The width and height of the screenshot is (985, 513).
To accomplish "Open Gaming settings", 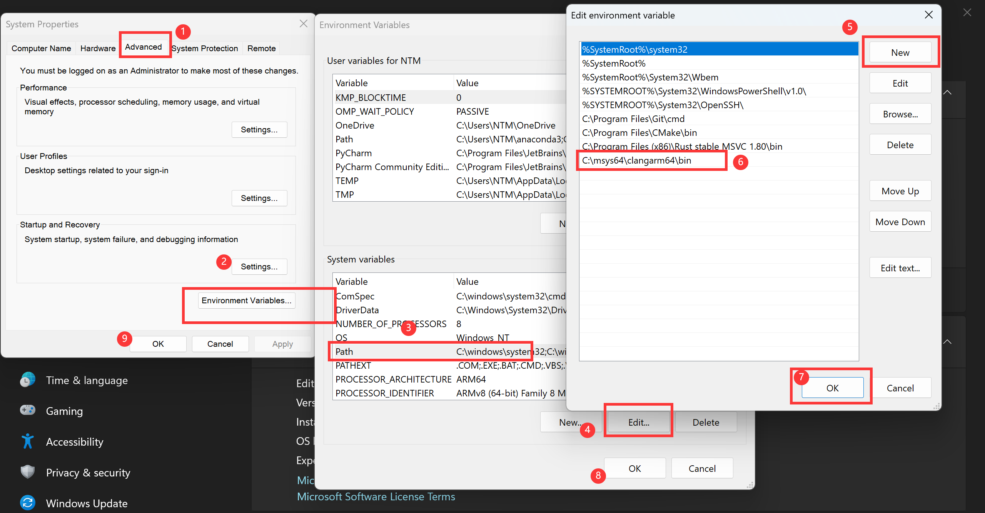I will 64,411.
